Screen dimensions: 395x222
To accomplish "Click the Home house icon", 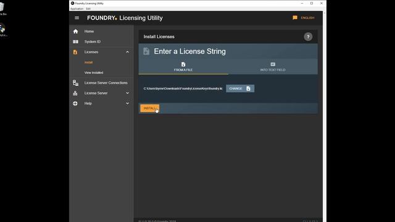I will pyautogui.click(x=75, y=31).
